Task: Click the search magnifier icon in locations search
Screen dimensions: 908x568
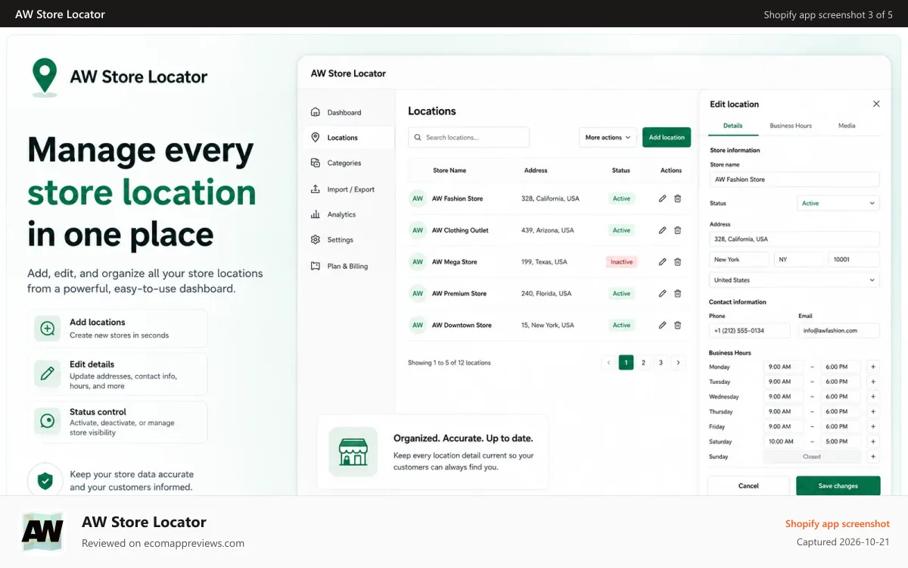Action: coord(417,137)
